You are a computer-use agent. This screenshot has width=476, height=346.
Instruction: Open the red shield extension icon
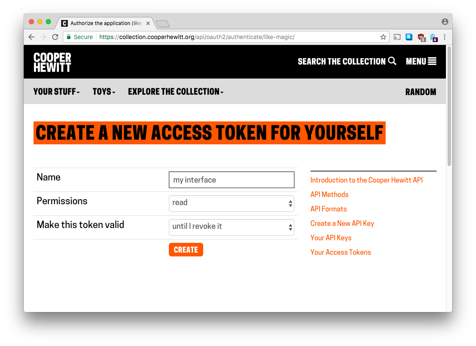(421, 37)
